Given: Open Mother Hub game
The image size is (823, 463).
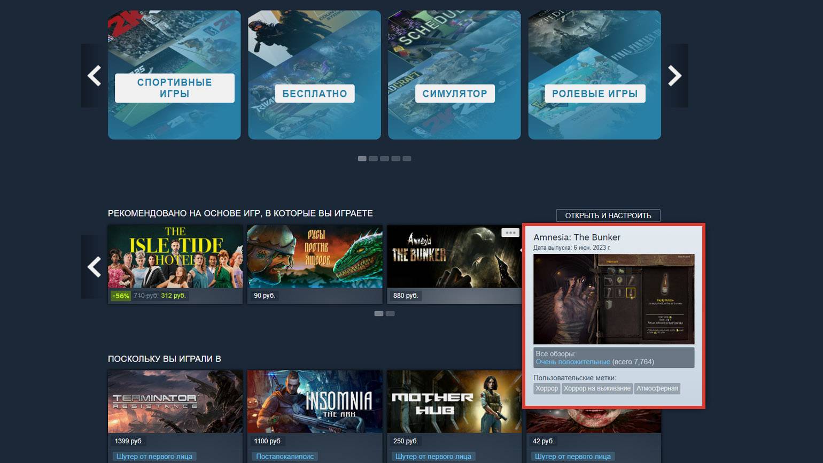Looking at the screenshot, I should coord(454,402).
